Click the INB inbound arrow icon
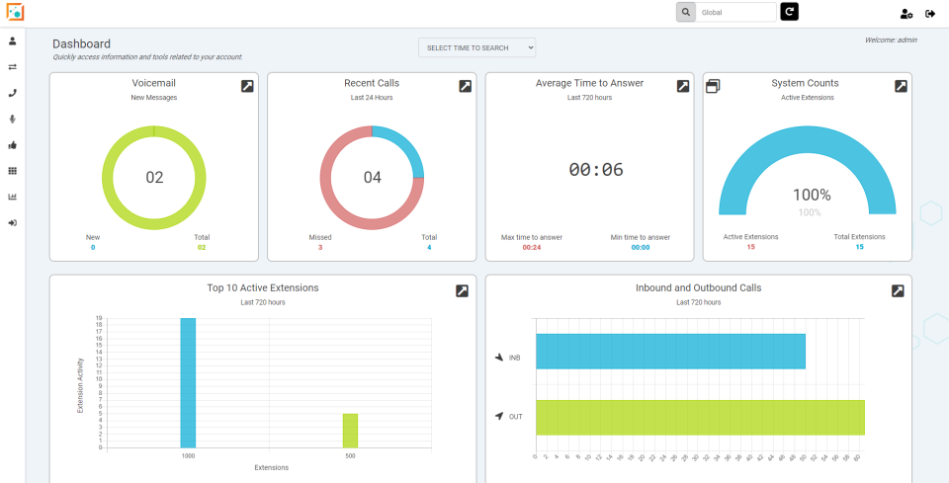 point(499,358)
